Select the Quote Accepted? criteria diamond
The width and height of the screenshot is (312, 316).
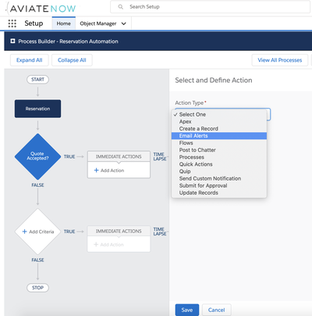pyautogui.click(x=37, y=156)
